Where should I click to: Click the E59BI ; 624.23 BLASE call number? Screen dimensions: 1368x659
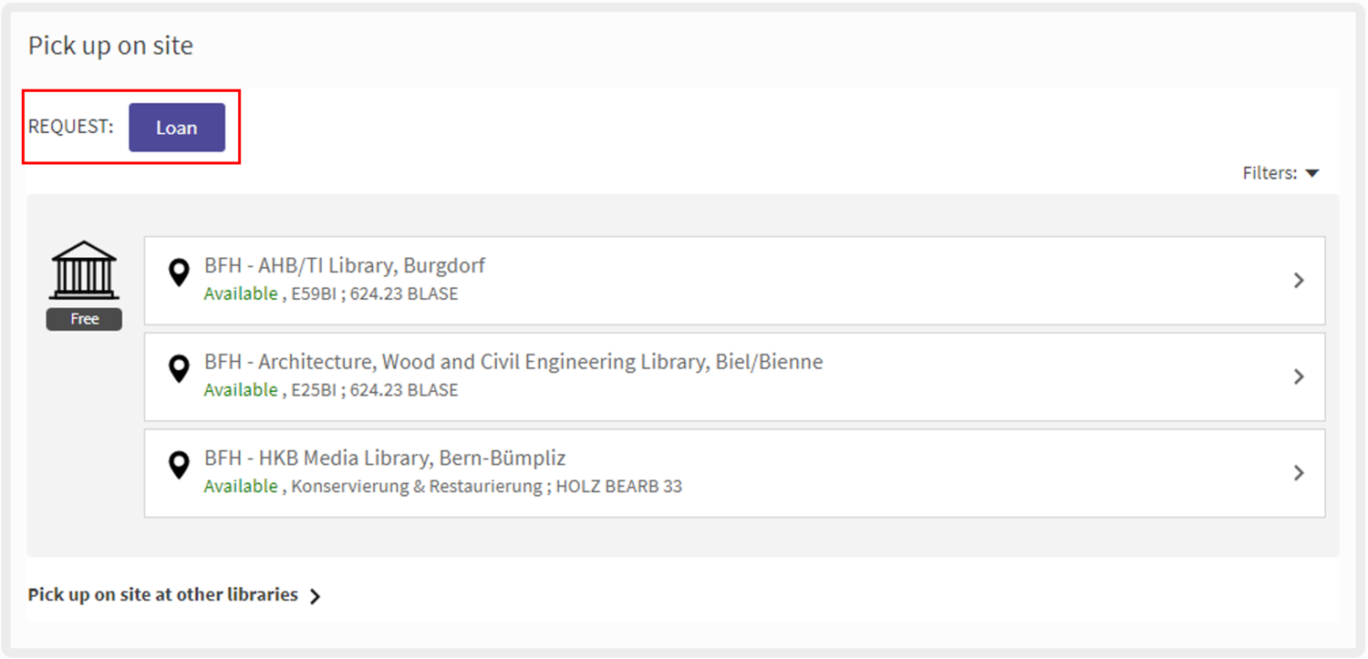pyautogui.click(x=375, y=294)
